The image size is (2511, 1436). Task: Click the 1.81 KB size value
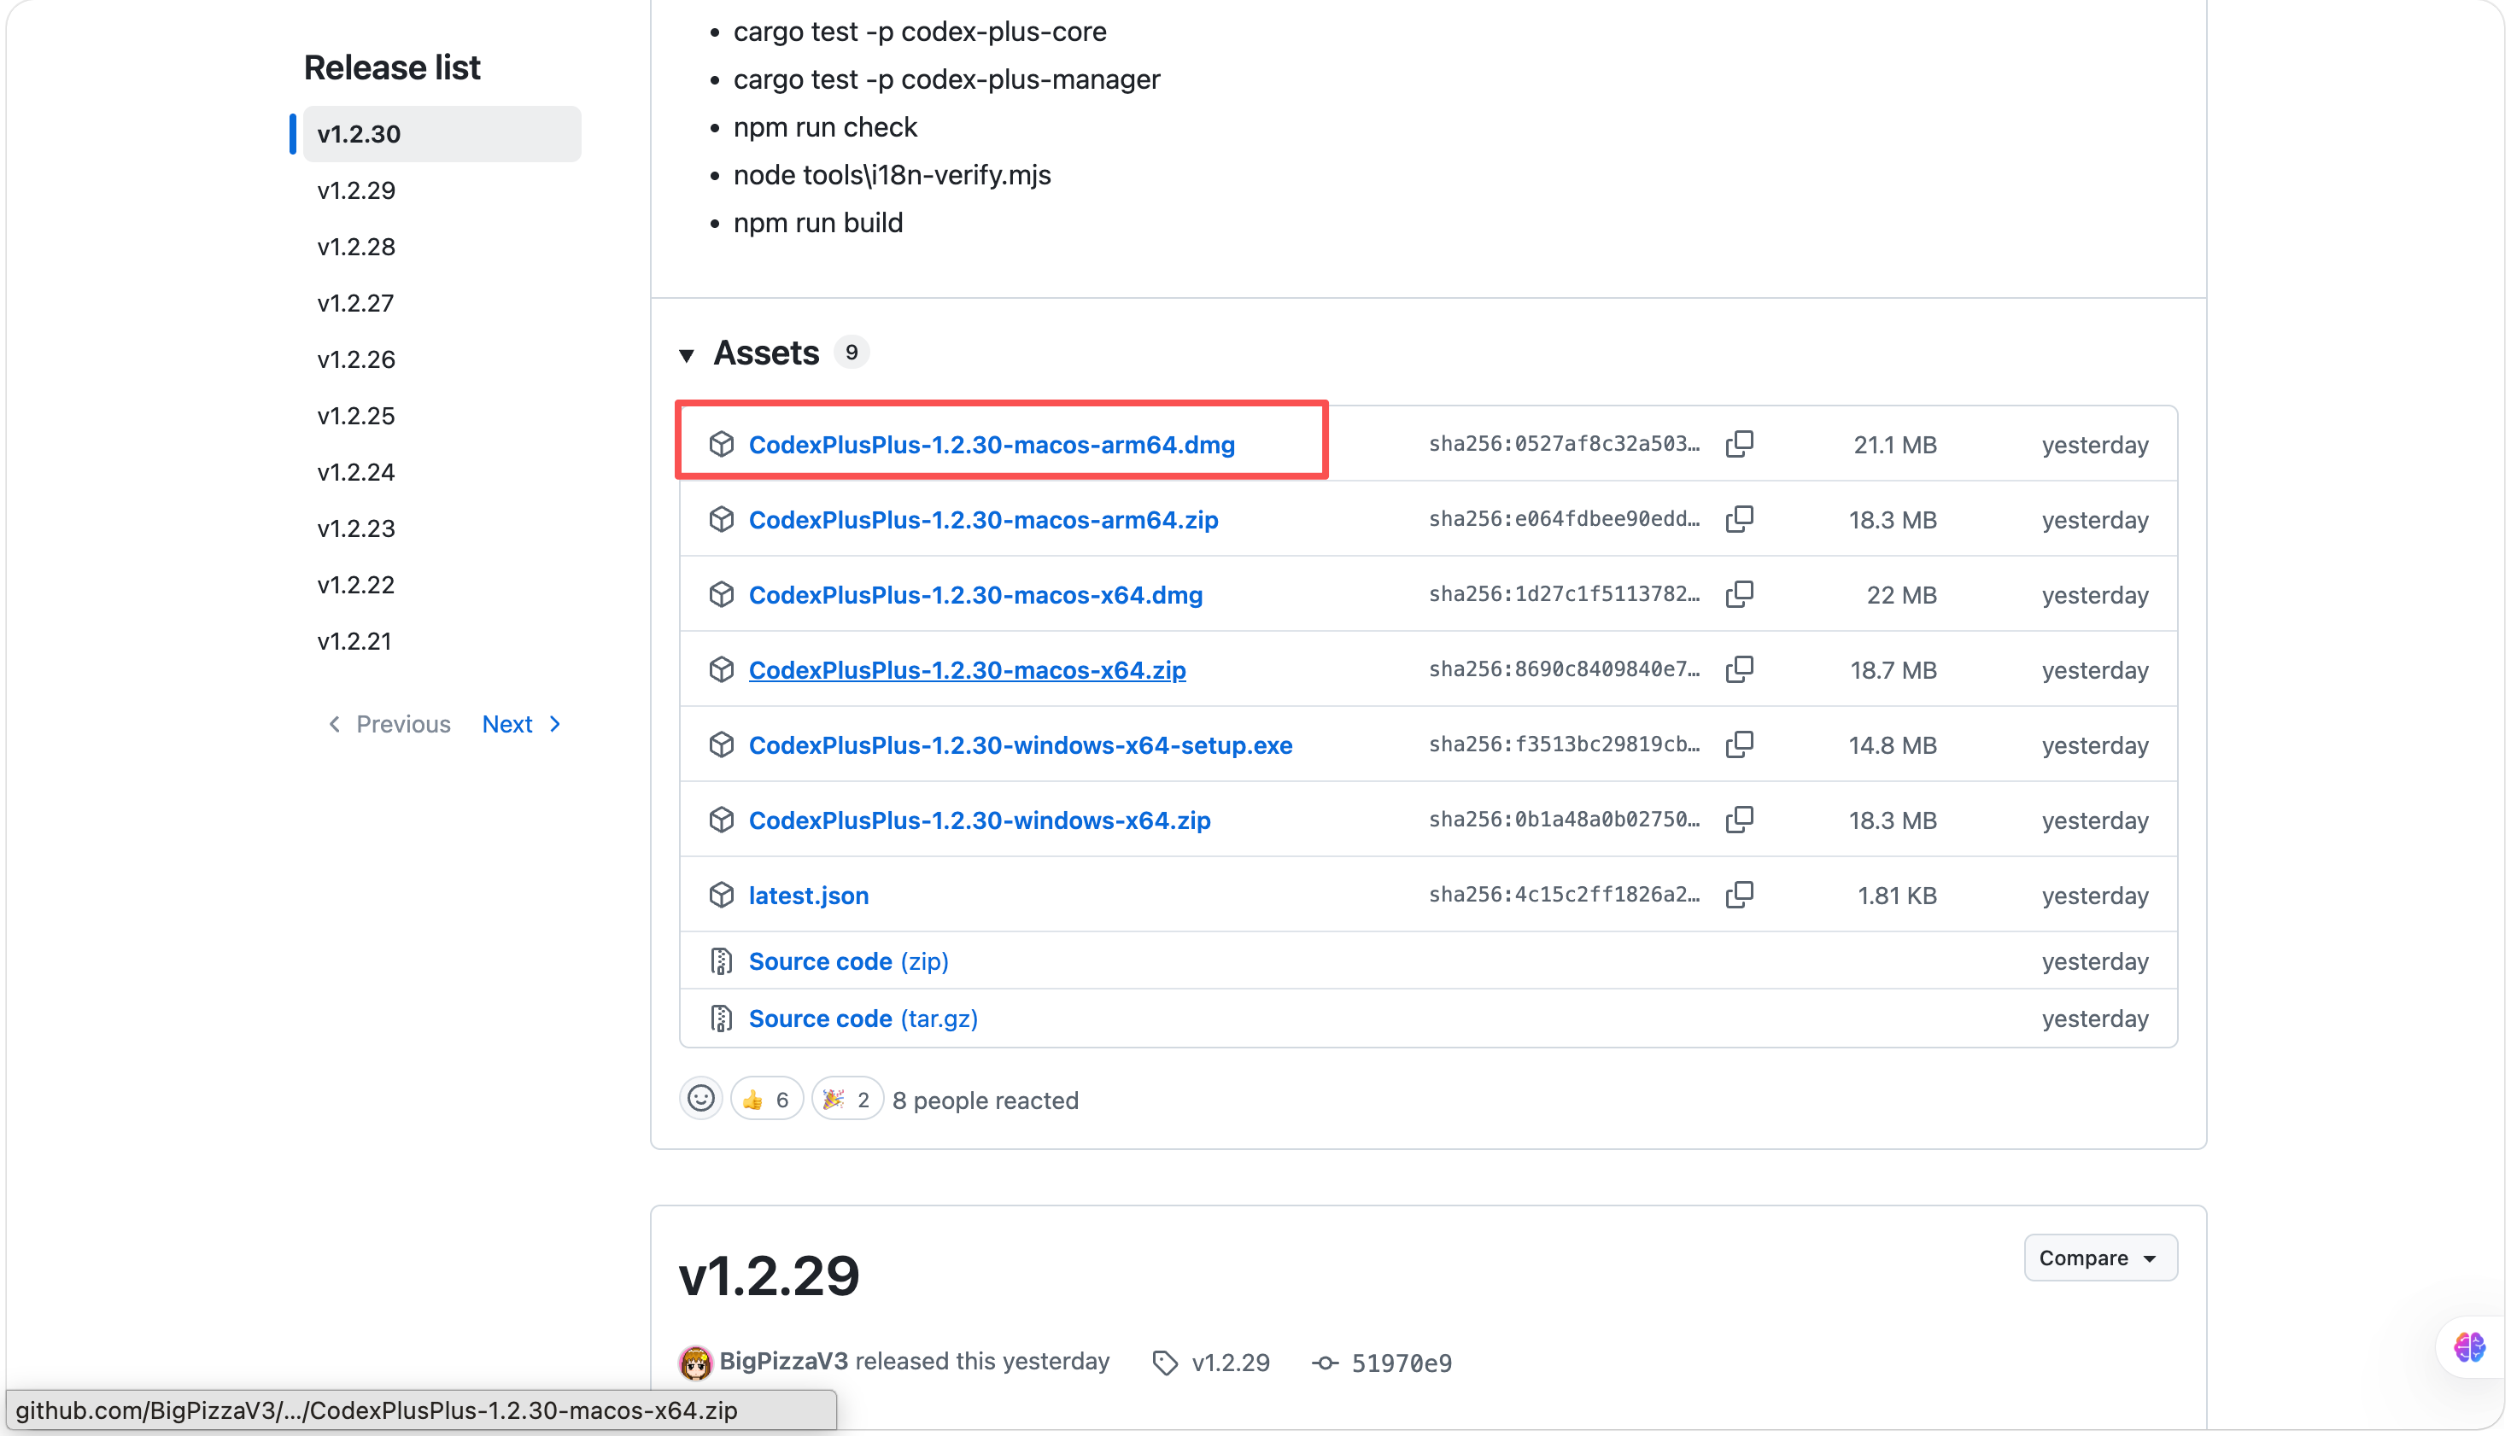[1896, 896]
